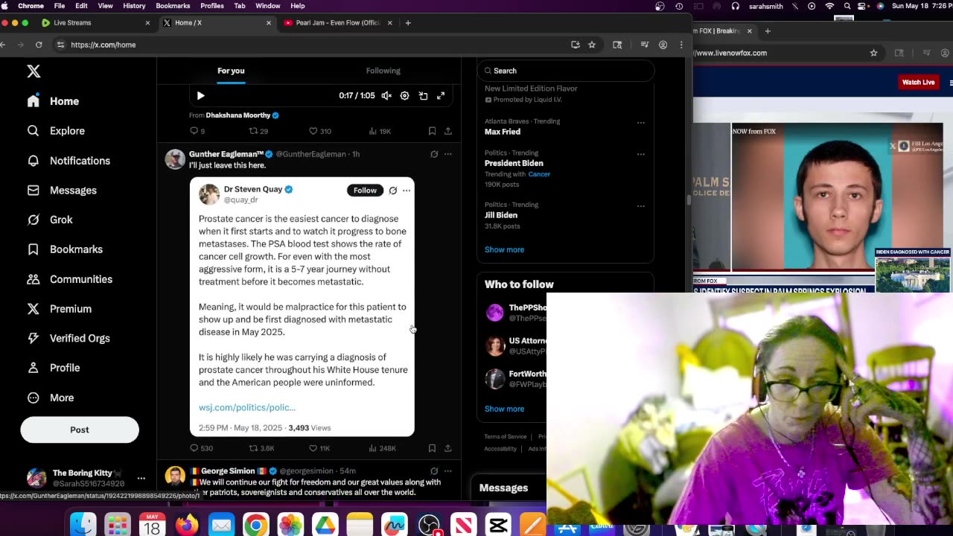Image resolution: width=953 pixels, height=536 pixels.
Task: Open more options on George Simion post
Action: (x=447, y=470)
